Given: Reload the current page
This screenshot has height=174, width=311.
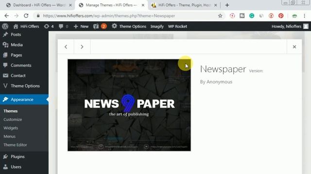Looking at the screenshot, I should pyautogui.click(x=26, y=16).
